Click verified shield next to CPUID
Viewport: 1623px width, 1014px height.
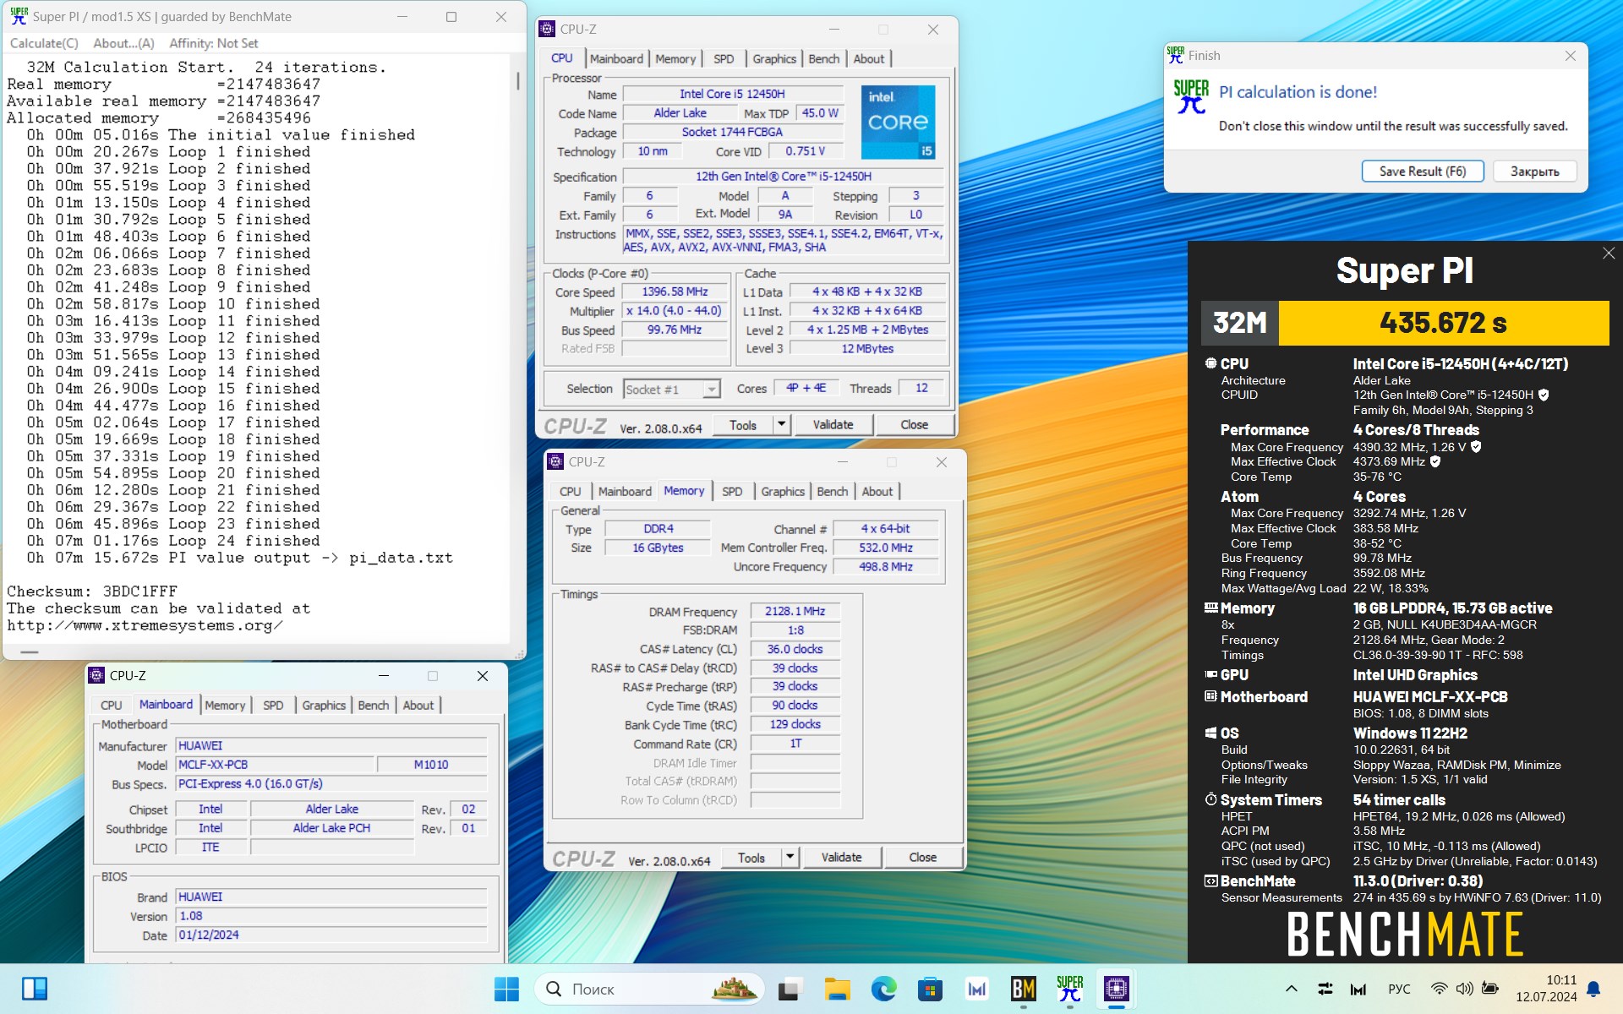coord(1544,395)
